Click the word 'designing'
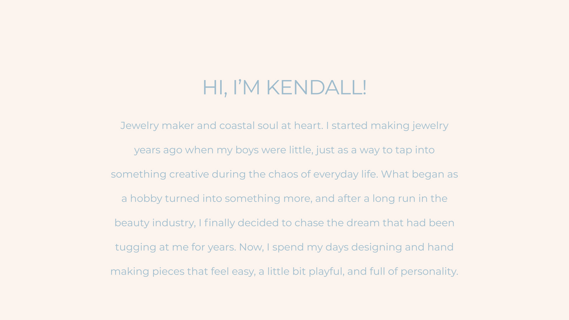The image size is (569, 320). click(376, 247)
